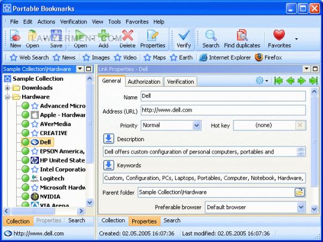Save the collection using the Save icon
323x242 pixels.
click(56, 39)
